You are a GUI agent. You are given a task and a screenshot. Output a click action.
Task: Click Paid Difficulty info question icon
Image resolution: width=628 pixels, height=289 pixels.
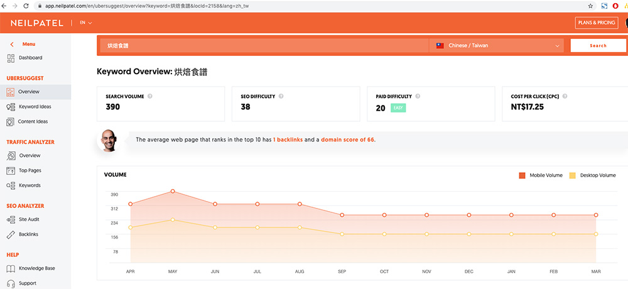click(418, 96)
